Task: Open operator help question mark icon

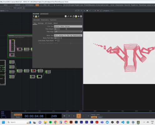Action: (34, 16)
